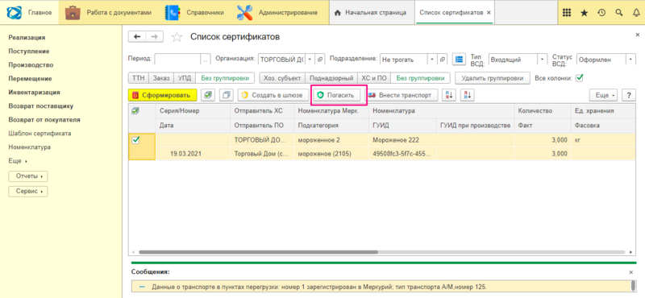Click the search magnifier in top bar

tap(618, 13)
